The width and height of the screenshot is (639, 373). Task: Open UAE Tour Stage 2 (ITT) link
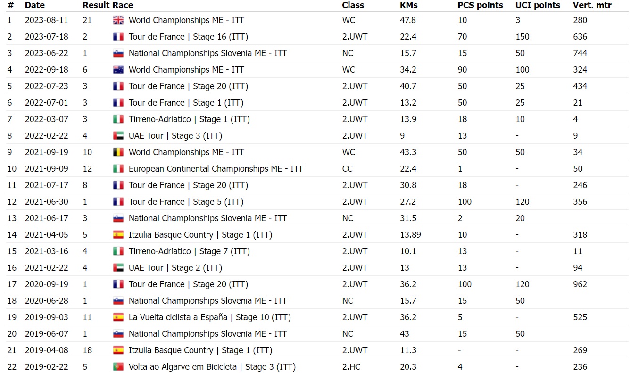click(175, 268)
